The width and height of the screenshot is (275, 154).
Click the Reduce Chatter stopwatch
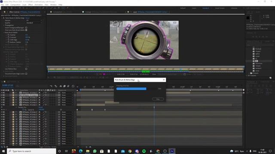[x=9, y=42]
